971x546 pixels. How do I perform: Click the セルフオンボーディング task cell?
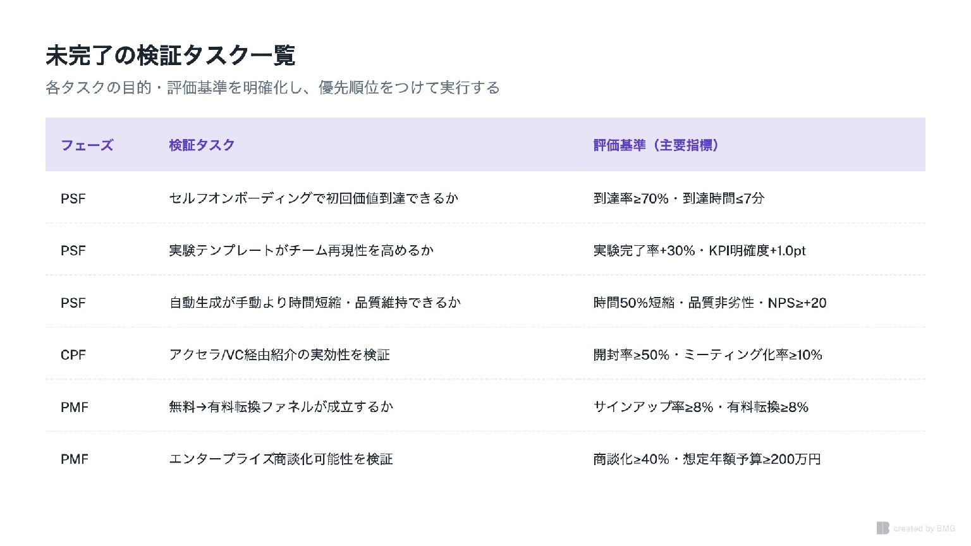[314, 198]
